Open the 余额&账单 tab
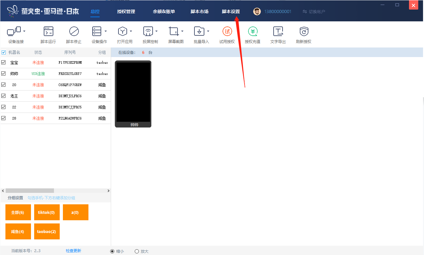This screenshot has height=255, width=424. click(x=164, y=11)
